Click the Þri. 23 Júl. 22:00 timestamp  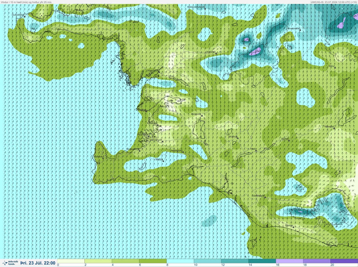click(38, 263)
